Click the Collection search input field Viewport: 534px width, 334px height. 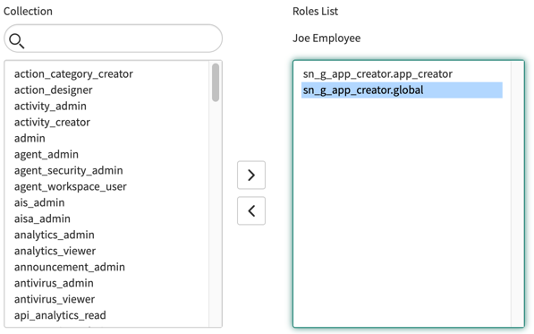click(x=113, y=39)
